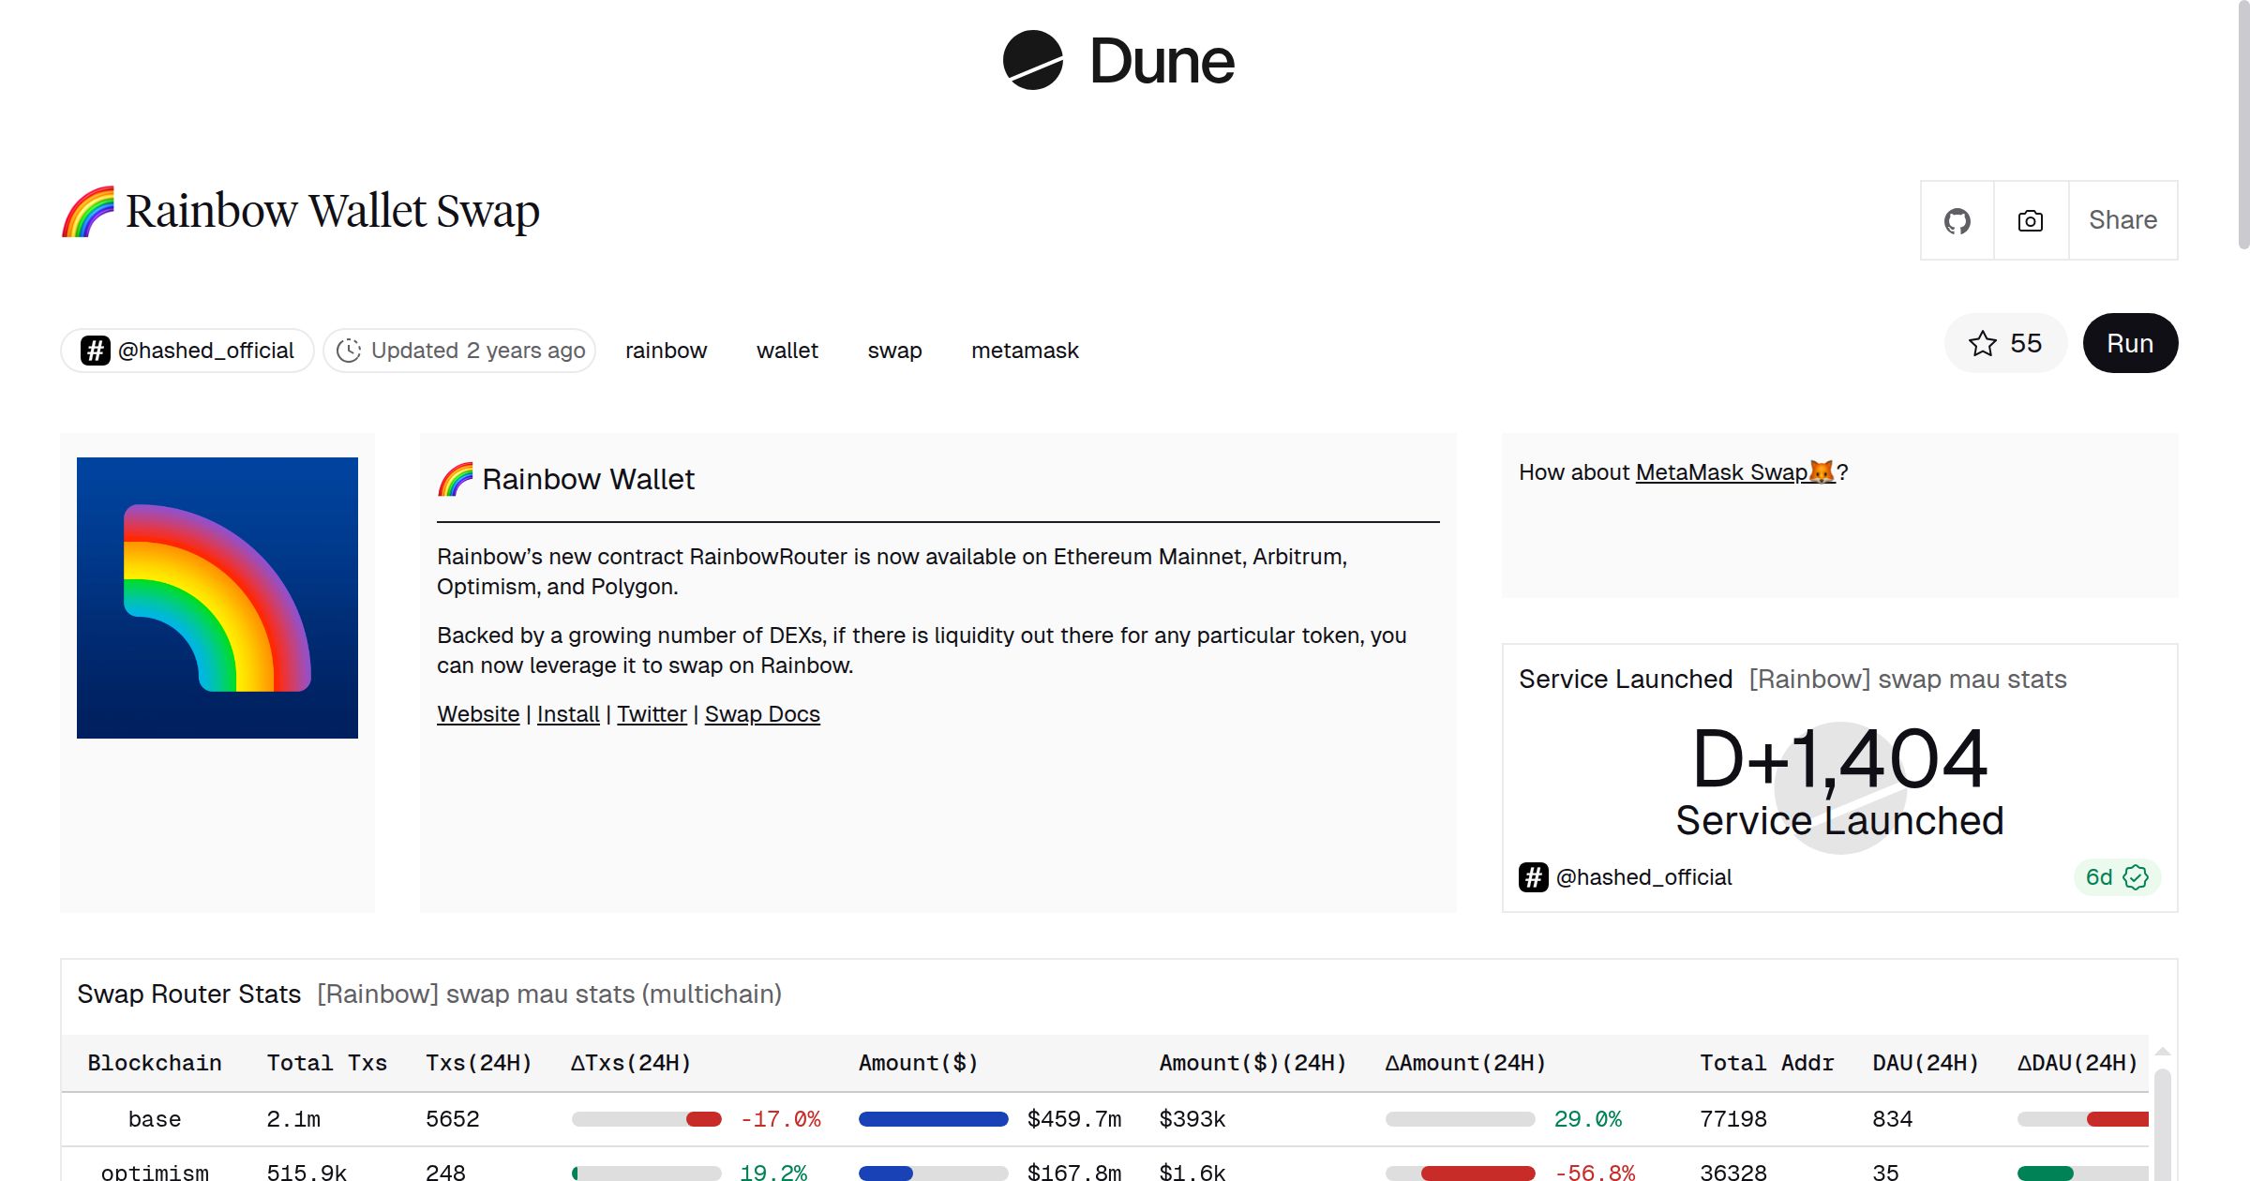Click the Dune logo at the top
This screenshot has width=2250, height=1181.
pyautogui.click(x=1117, y=61)
